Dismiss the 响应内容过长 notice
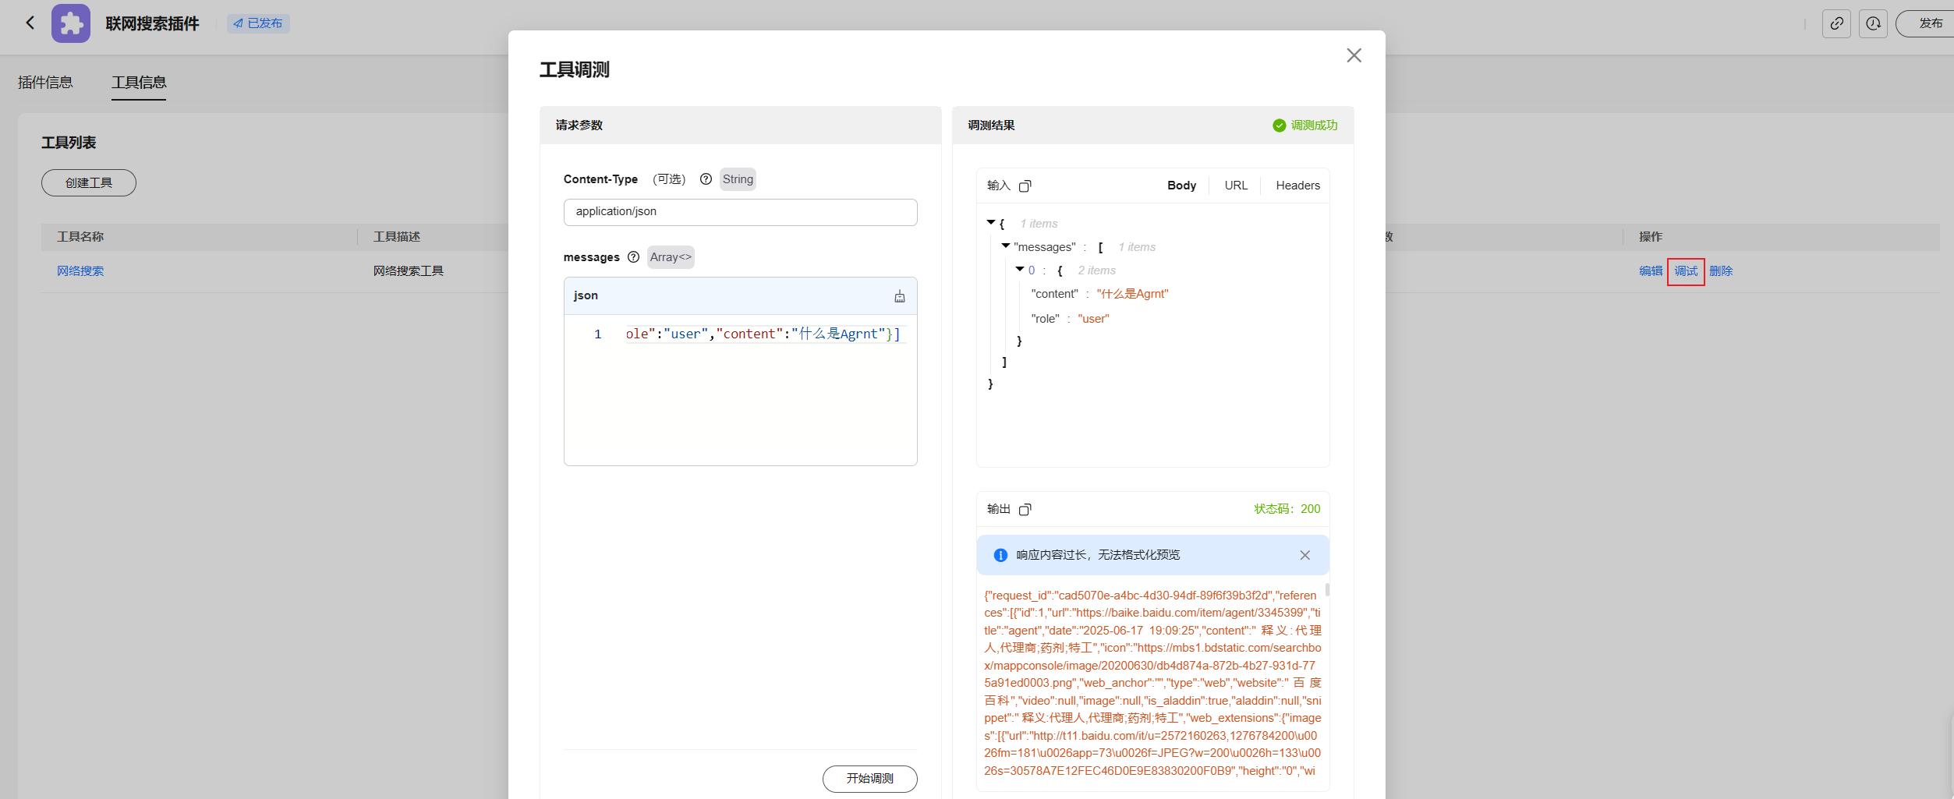The width and height of the screenshot is (1954, 799). pos(1304,555)
